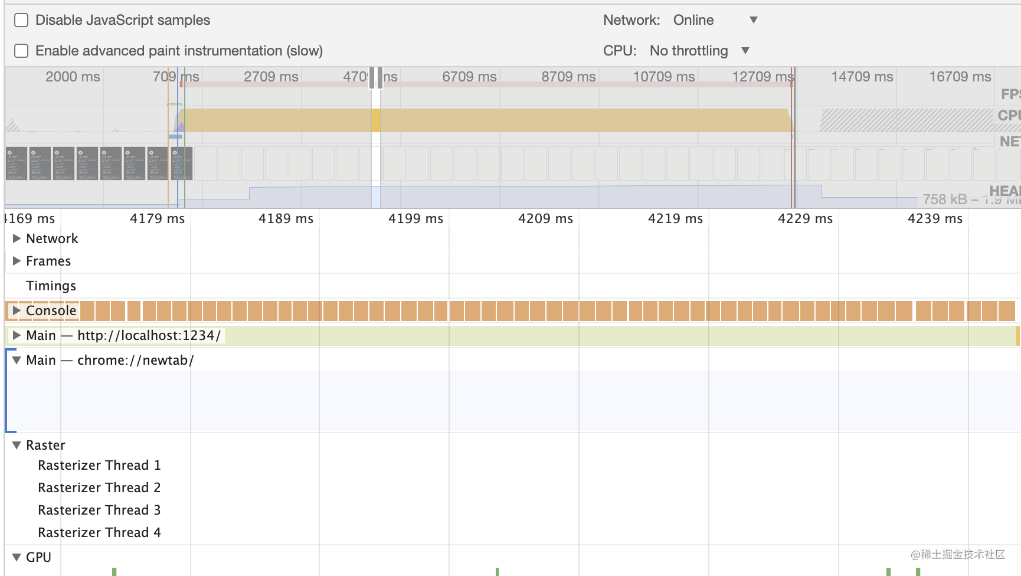Screen dimensions: 1021x576
Task: Select Rasterizer Thread 2 row
Action: (x=99, y=487)
